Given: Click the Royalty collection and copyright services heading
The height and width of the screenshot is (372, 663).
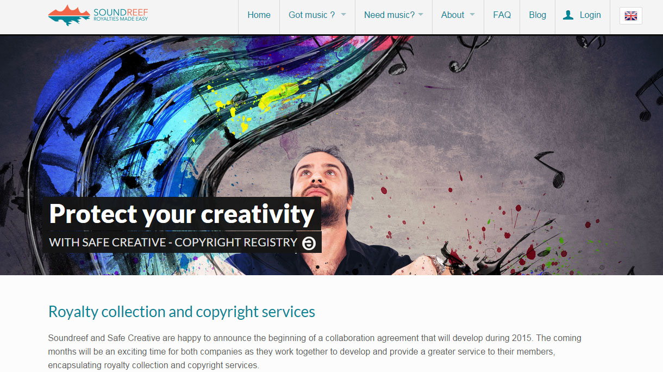Looking at the screenshot, I should click(x=182, y=312).
